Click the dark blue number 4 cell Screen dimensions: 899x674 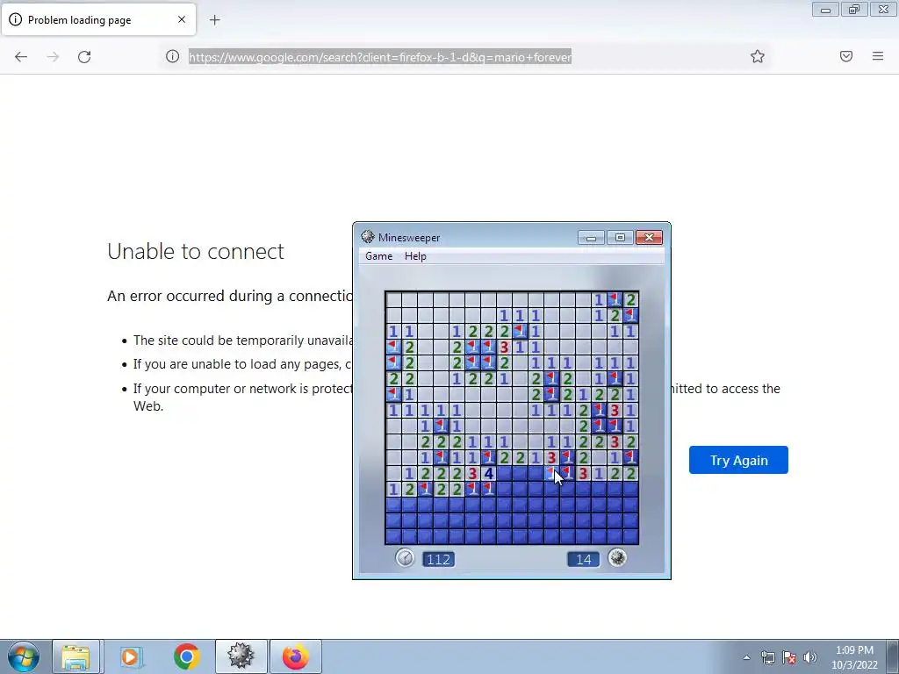(488, 473)
